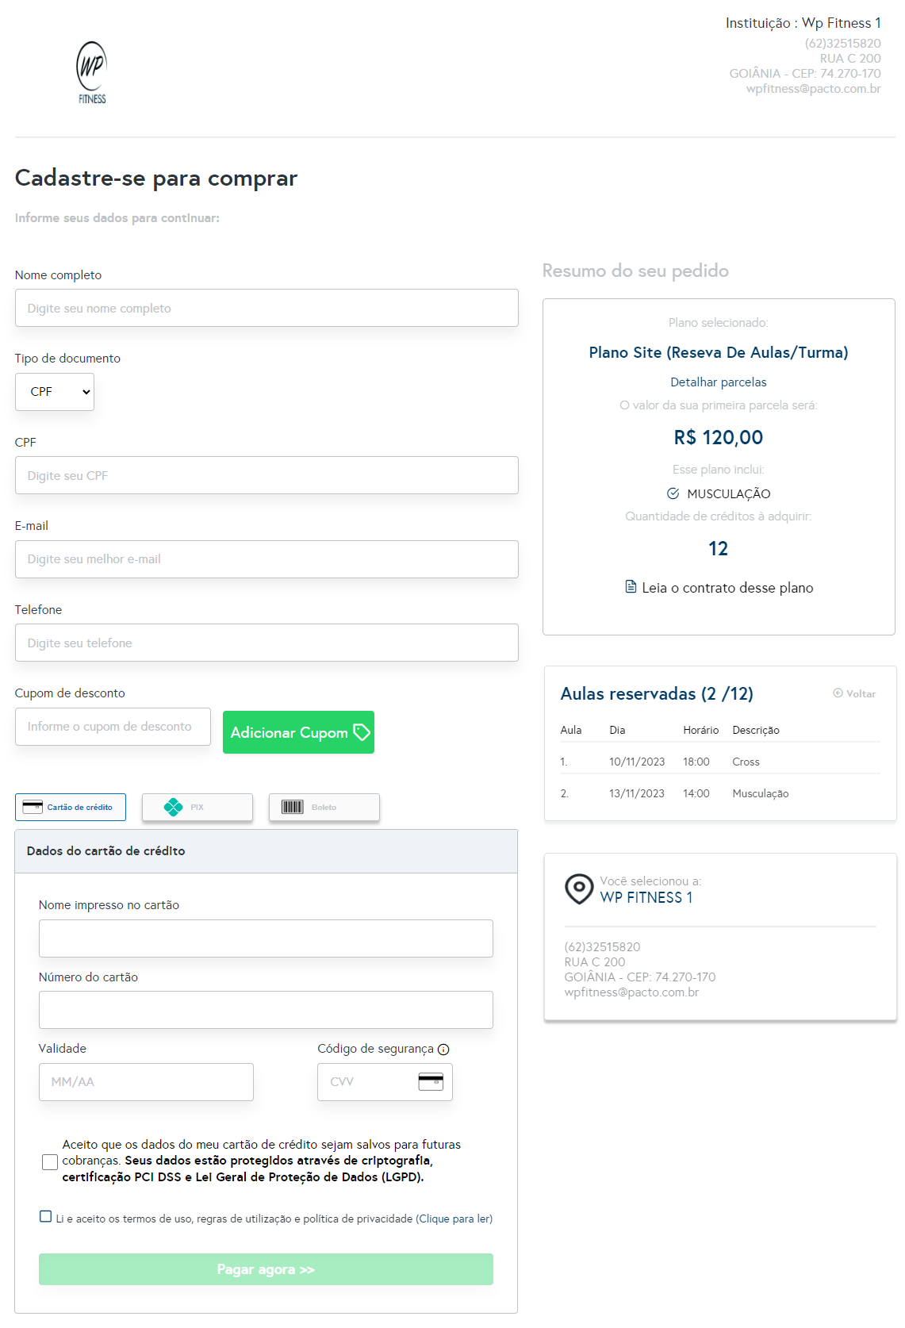Click the PIX diamond icon
This screenshot has height=1328, width=905.
coord(173,807)
